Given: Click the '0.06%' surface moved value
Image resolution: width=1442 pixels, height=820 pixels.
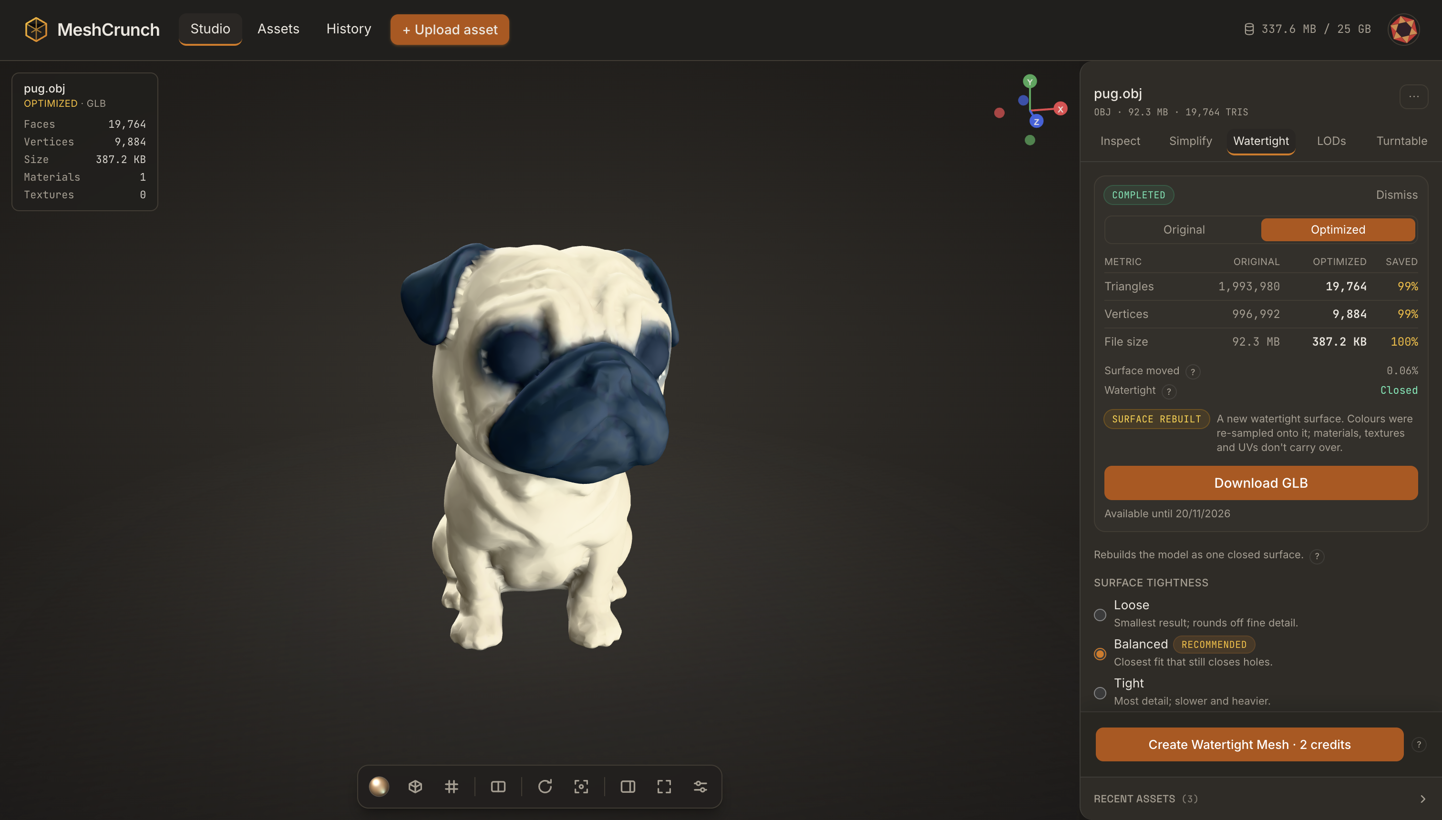Looking at the screenshot, I should [x=1402, y=370].
